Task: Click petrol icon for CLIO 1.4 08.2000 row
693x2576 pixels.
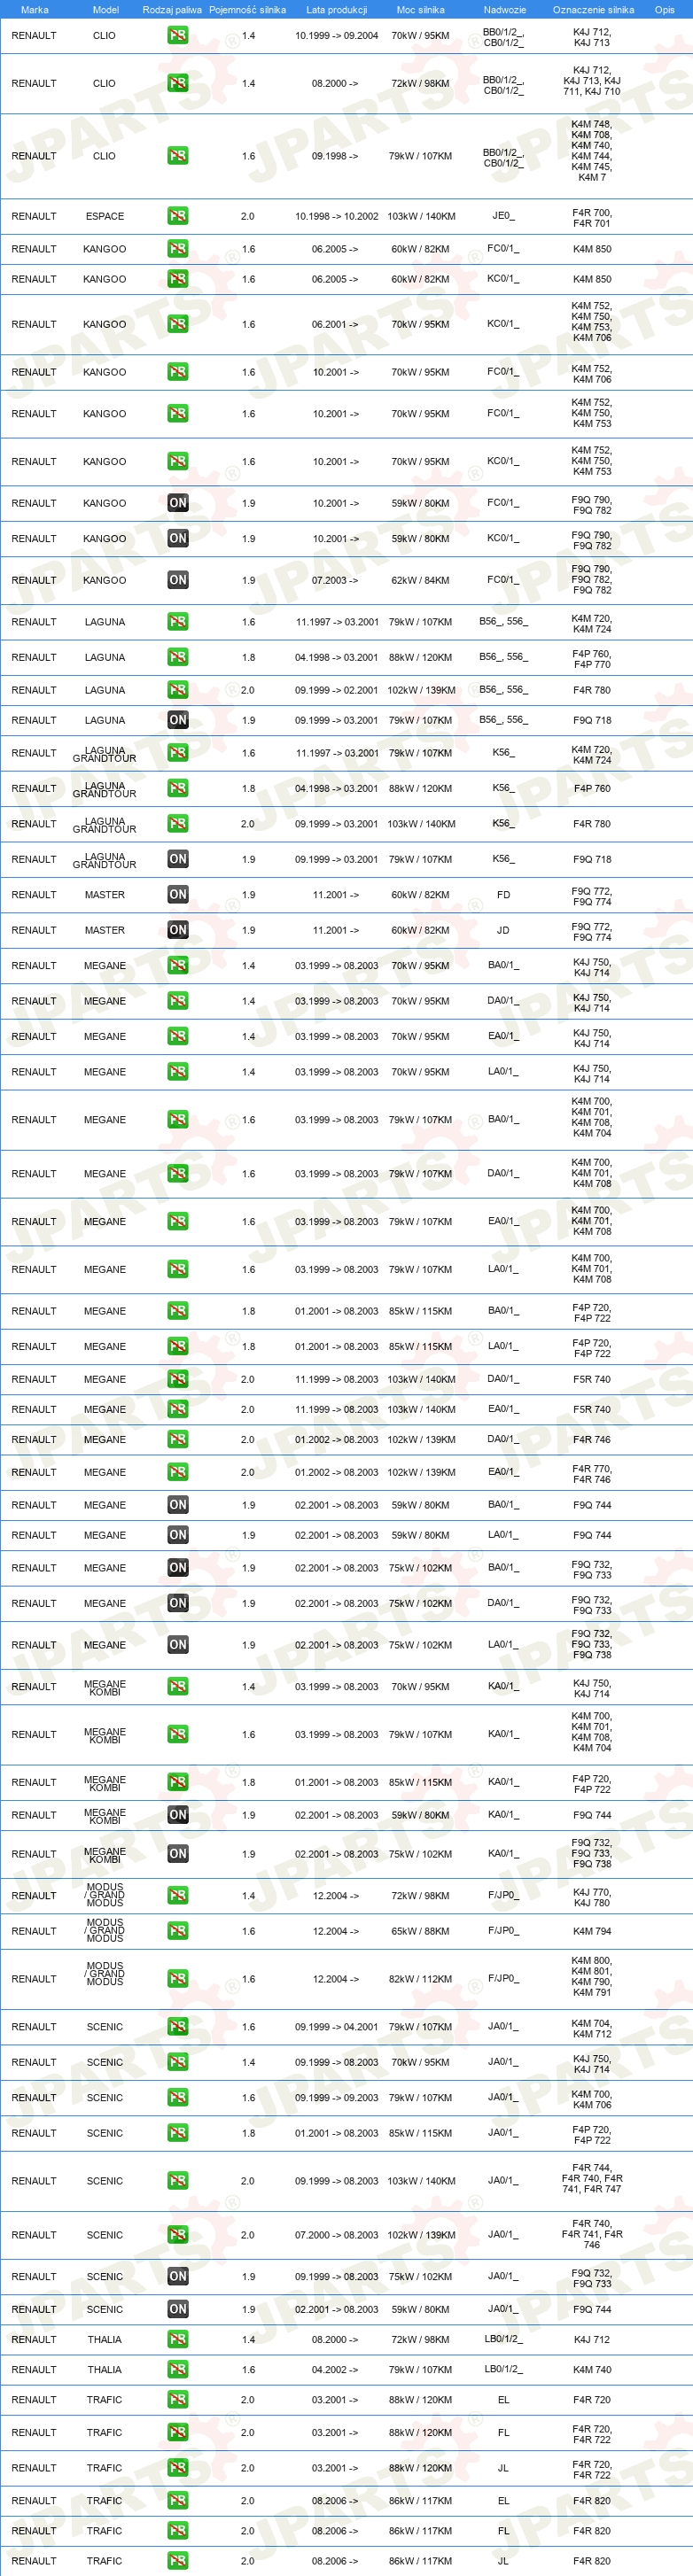Action: (178, 83)
